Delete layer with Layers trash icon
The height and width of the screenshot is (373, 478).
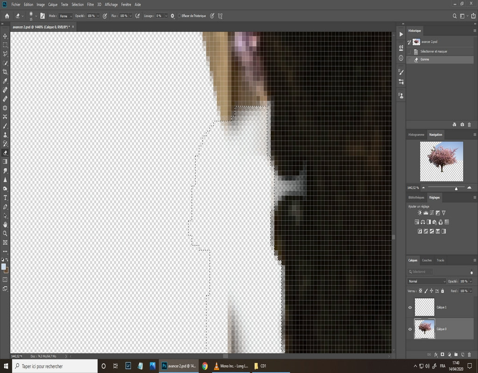(469, 354)
